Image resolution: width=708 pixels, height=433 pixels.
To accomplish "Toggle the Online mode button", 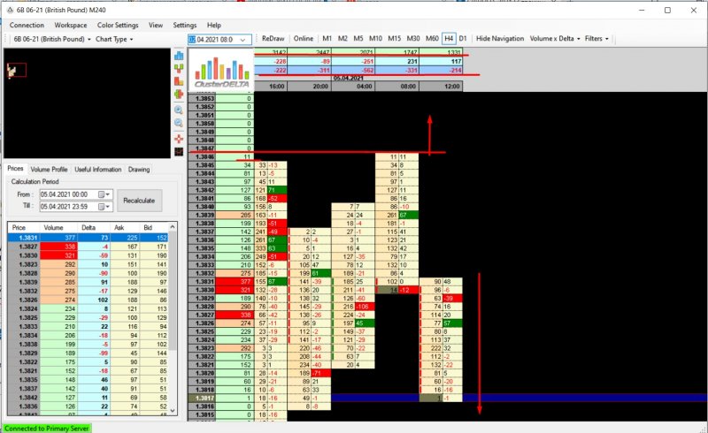I will pyautogui.click(x=304, y=39).
